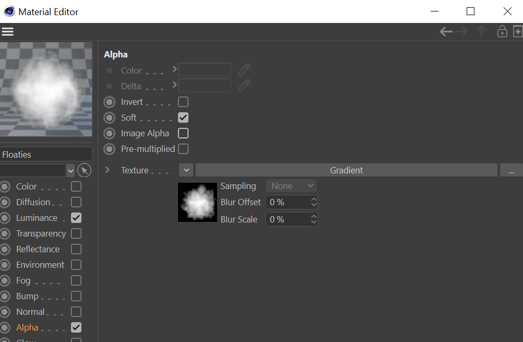Expand the Texture disclosure arrow
Viewport: 523px width, 342px height.
108,170
